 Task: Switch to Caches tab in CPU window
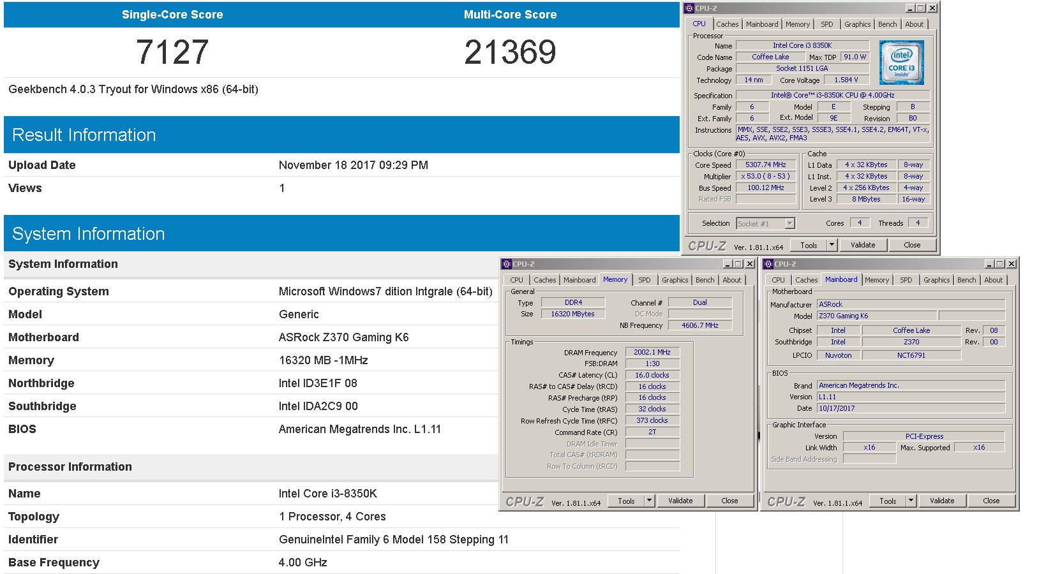[x=727, y=24]
